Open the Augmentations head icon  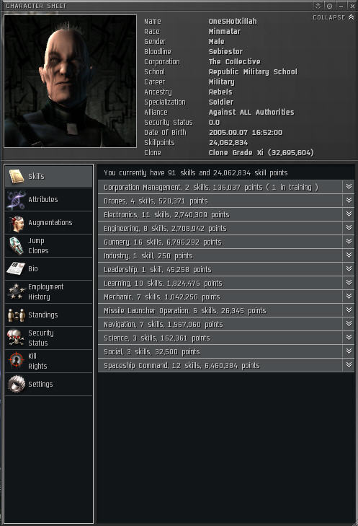(17, 223)
